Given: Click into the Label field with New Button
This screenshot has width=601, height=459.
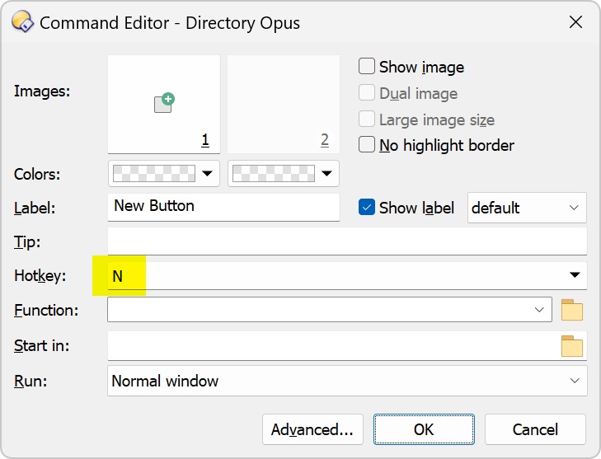Looking at the screenshot, I should tap(223, 207).
